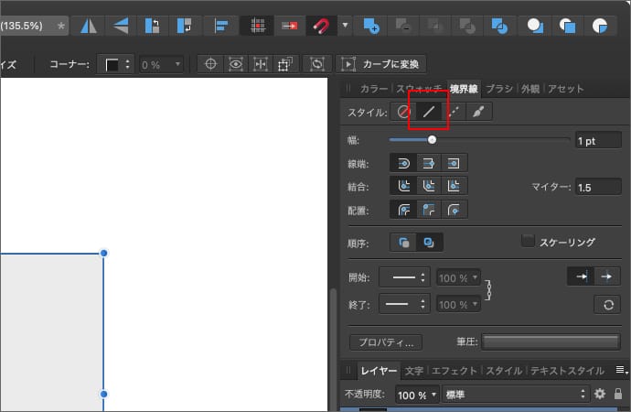The height and width of the screenshot is (412, 631).
Task: Lock the layer with padlock icon
Action: click(619, 394)
